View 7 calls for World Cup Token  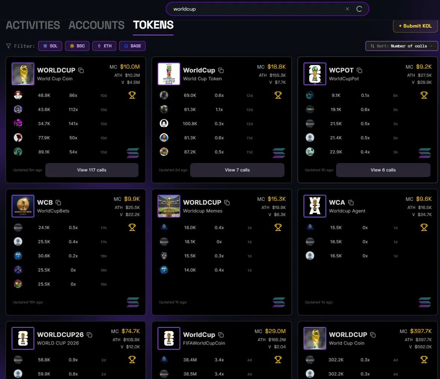(x=237, y=170)
